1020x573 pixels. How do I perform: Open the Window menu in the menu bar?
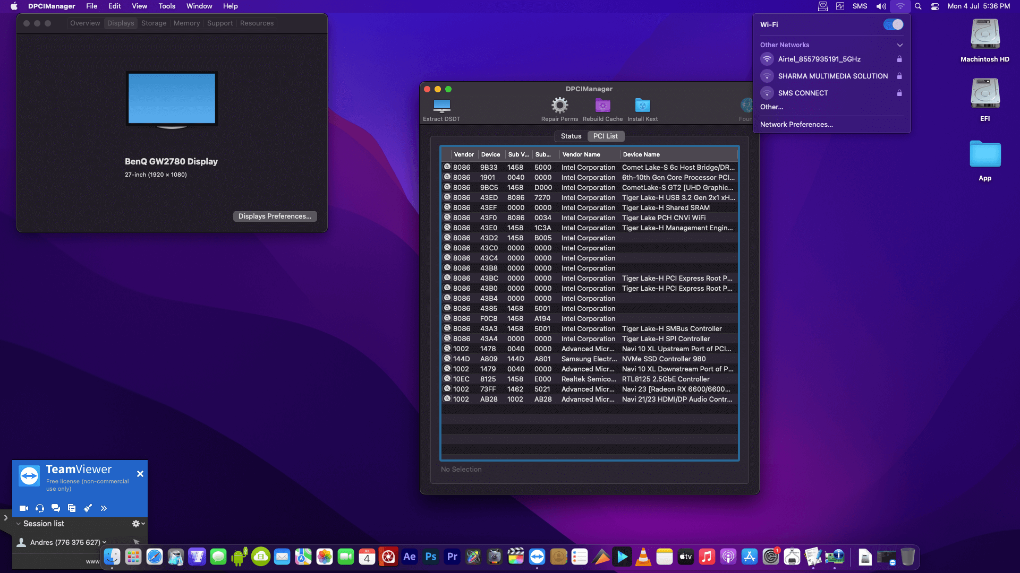(199, 6)
